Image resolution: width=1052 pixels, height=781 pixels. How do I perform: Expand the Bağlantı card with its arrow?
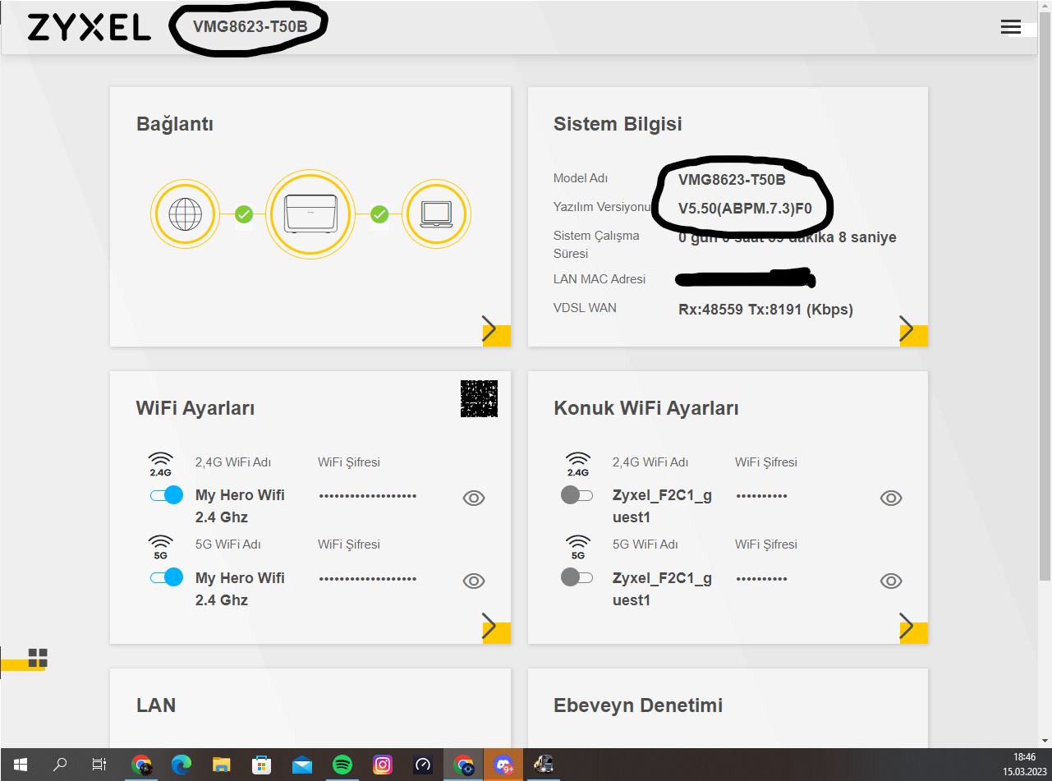[494, 329]
